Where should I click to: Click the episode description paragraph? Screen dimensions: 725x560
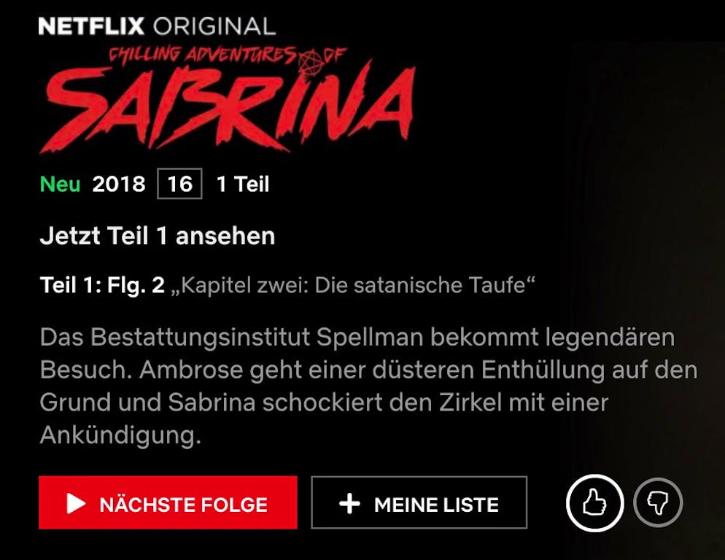(x=368, y=386)
